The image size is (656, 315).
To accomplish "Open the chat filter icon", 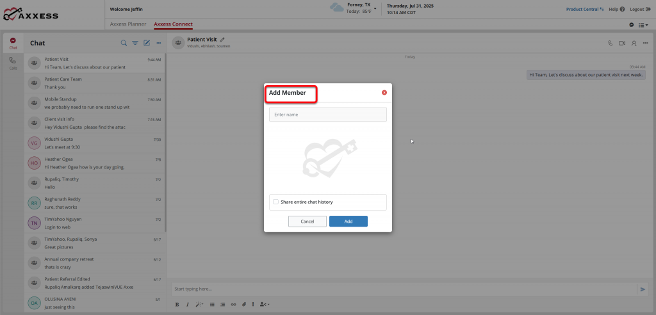I will (135, 43).
